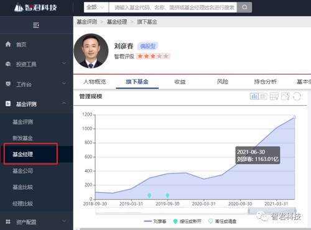The height and width of the screenshot is (230, 311).
Task: Click the 基金评测 document icon in sidebar
Action: tap(8, 104)
